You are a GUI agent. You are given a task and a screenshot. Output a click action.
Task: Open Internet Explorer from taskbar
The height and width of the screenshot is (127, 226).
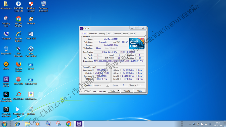pyautogui.click(x=18, y=124)
